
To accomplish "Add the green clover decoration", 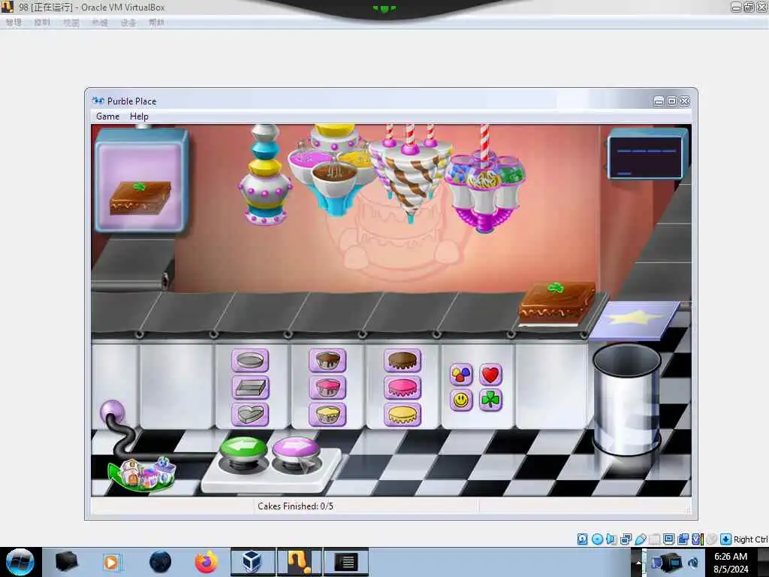I will tap(490, 400).
